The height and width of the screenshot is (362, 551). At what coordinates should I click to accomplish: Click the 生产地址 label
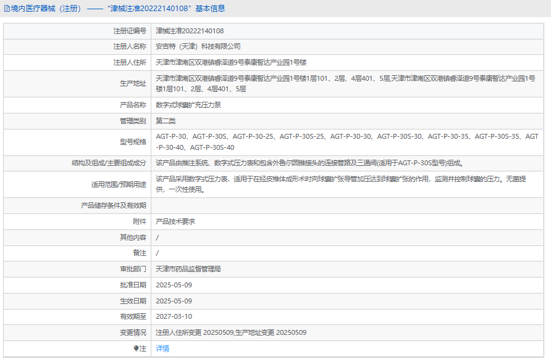click(133, 83)
